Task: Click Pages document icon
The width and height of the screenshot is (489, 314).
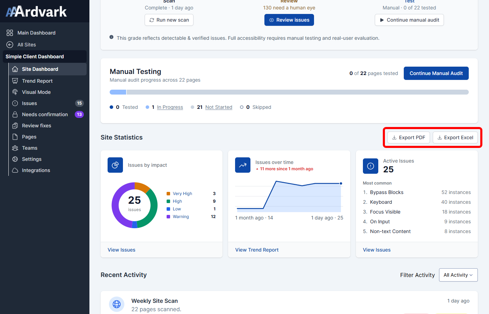Action: click(15, 137)
